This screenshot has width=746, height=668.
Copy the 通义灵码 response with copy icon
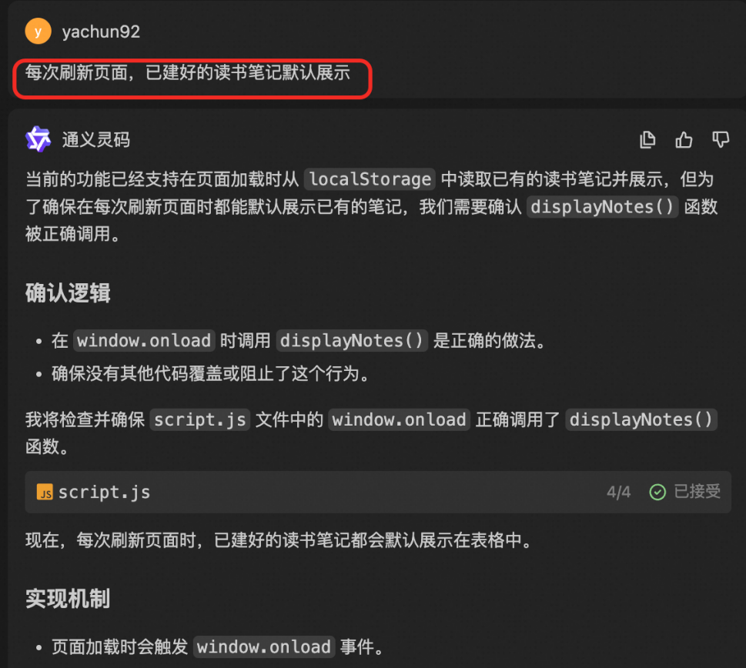[647, 140]
